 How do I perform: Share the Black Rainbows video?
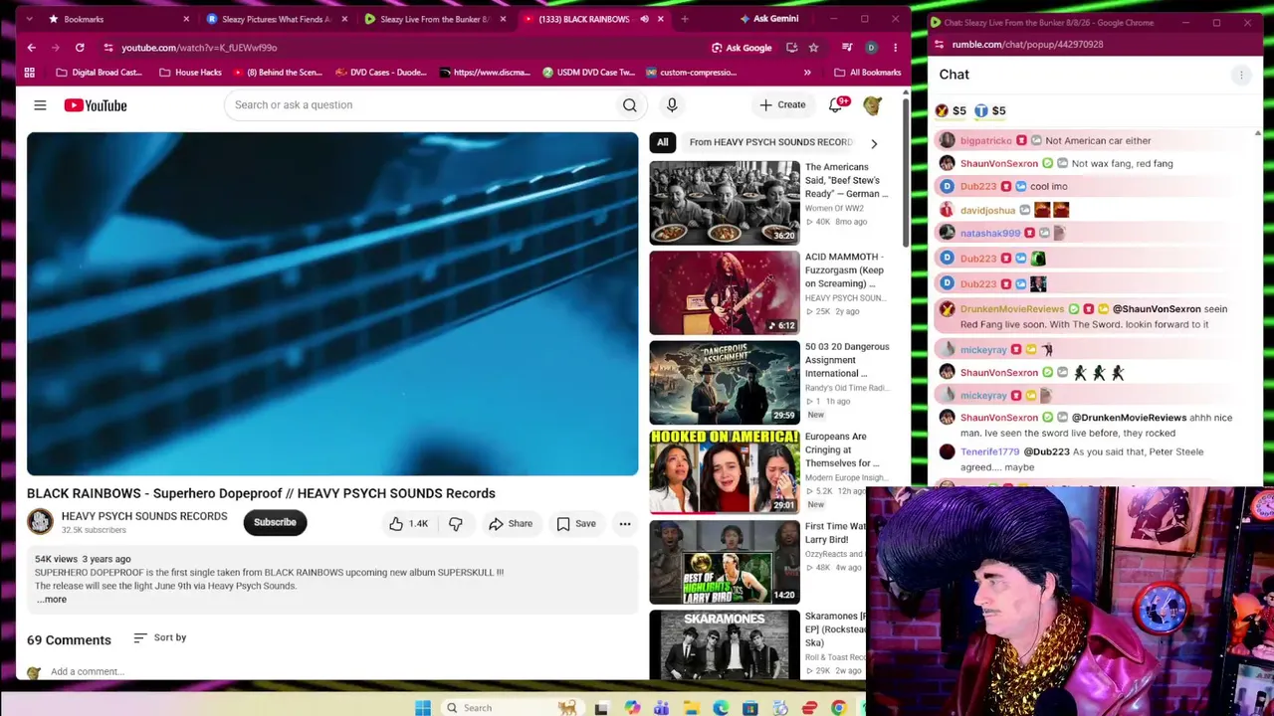coord(511,523)
